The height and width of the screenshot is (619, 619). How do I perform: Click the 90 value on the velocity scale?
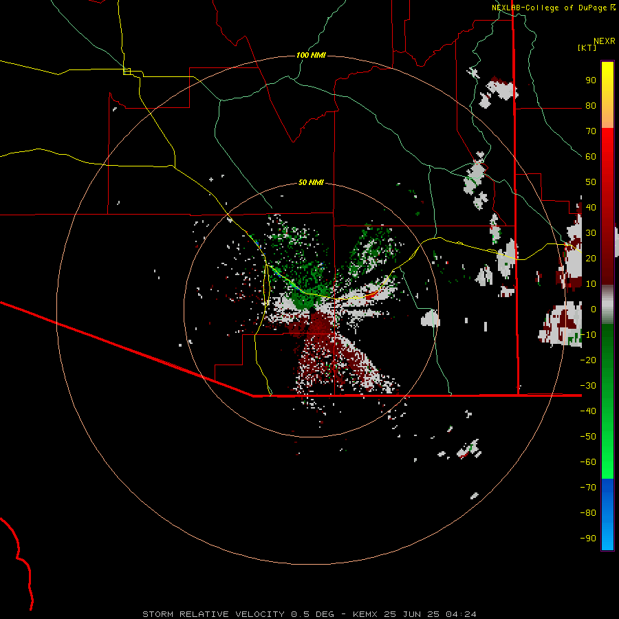click(591, 80)
